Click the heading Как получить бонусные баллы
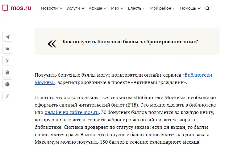The width and height of the screenshot is (225, 151). [x=130, y=42]
